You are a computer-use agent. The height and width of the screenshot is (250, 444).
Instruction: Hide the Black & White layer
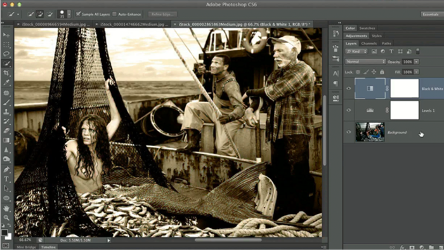click(x=349, y=88)
